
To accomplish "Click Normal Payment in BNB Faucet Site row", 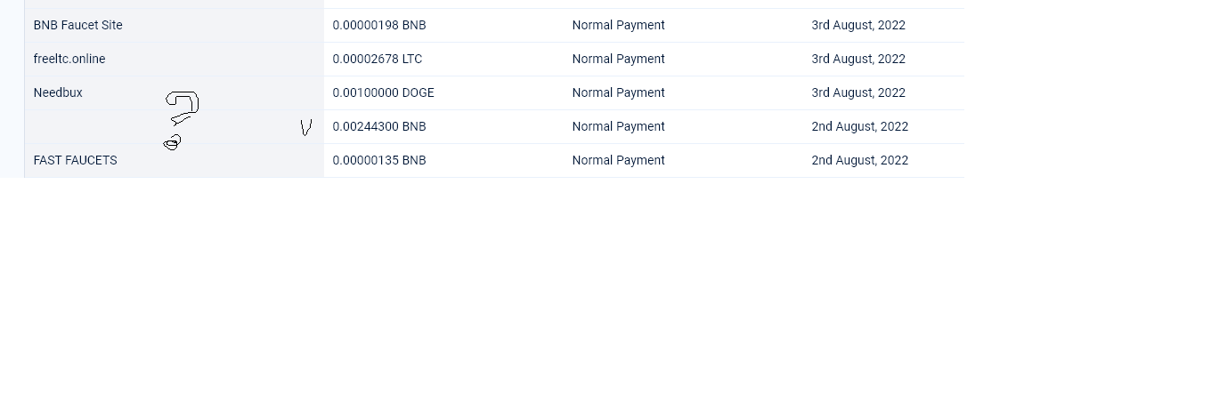I will [x=619, y=25].
